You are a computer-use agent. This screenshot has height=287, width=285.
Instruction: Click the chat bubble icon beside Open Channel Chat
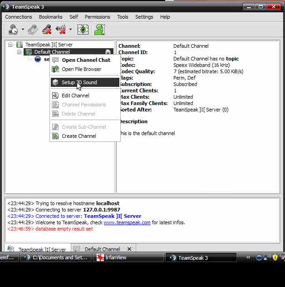coord(55,60)
